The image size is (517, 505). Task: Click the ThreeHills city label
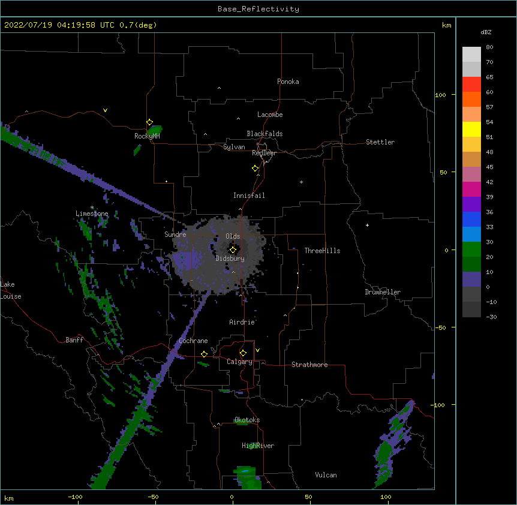tap(322, 251)
